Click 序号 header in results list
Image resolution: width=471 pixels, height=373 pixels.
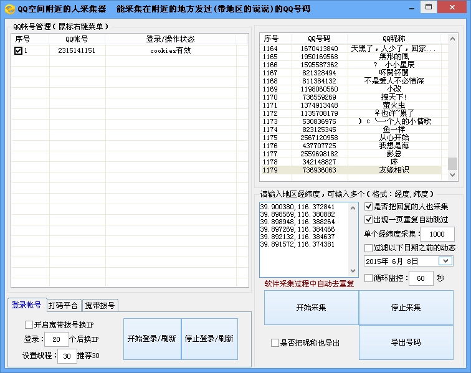275,39
